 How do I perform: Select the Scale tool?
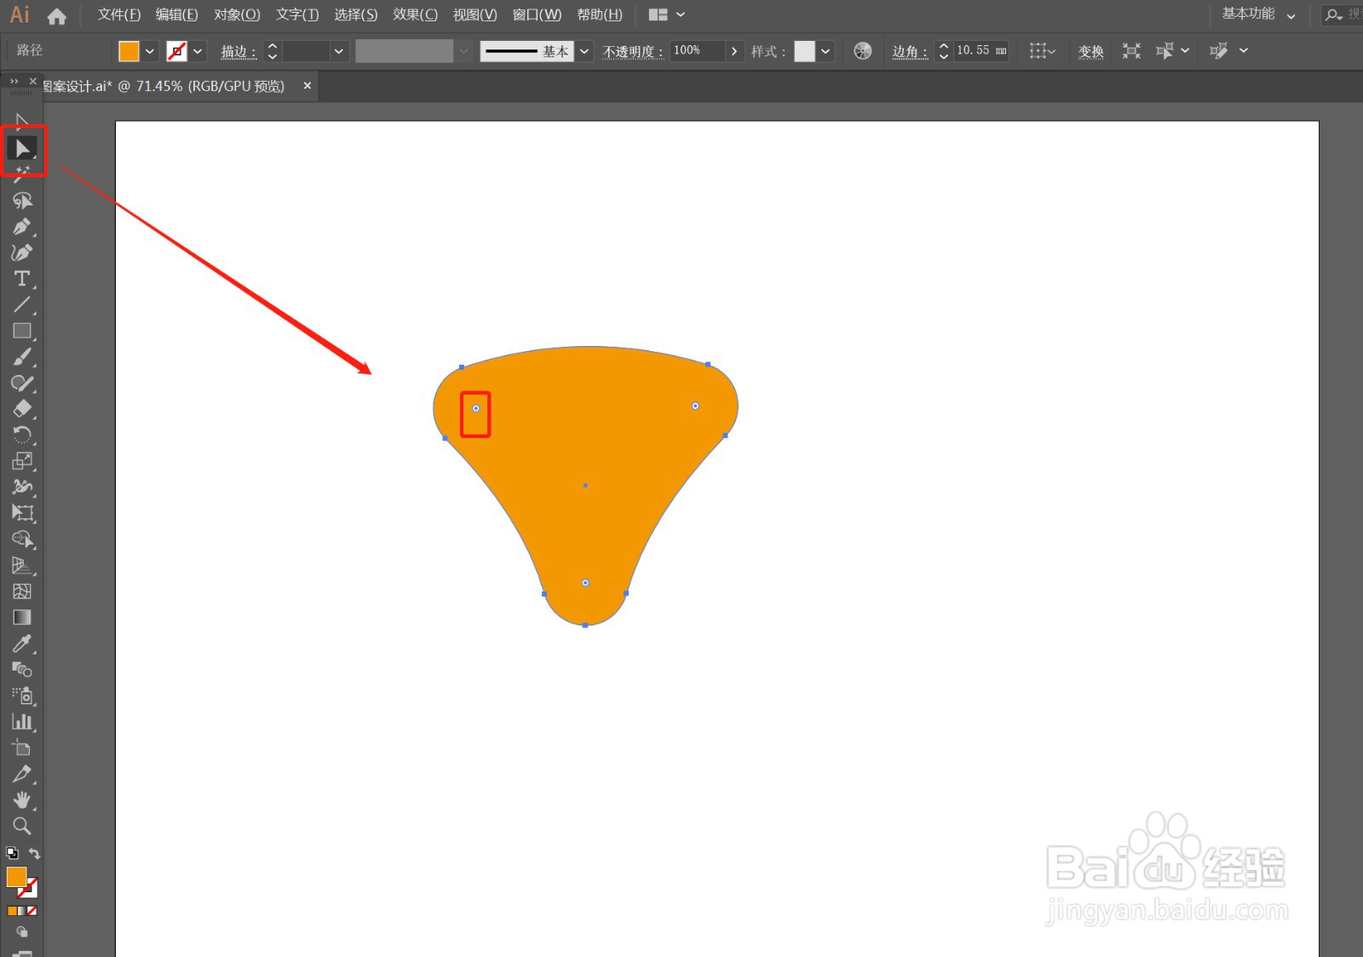[x=22, y=461]
